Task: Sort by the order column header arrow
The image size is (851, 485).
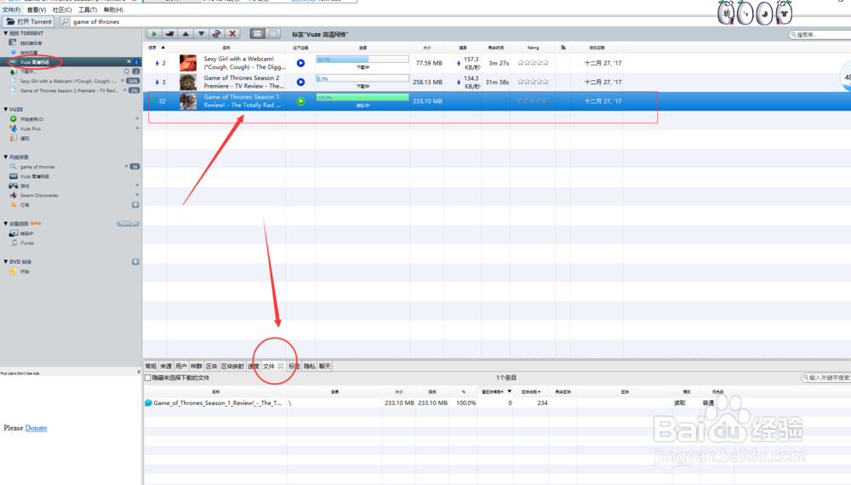Action: (x=163, y=48)
